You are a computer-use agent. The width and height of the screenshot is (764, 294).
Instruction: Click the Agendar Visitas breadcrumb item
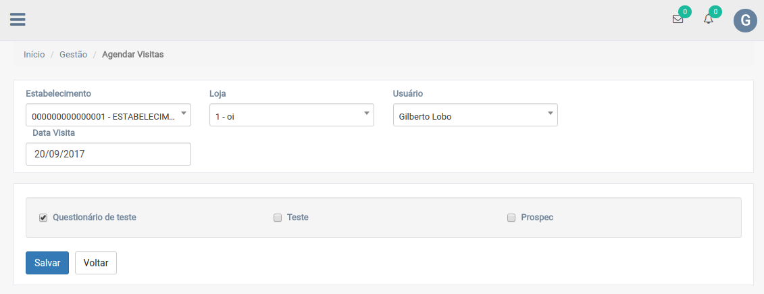point(132,55)
